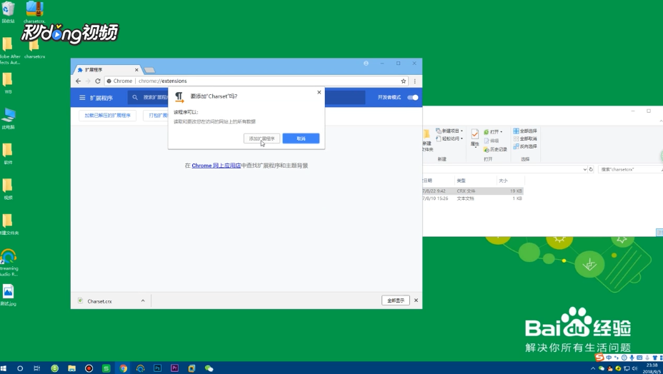Click the Explorer search charsetcrx box

tap(630, 169)
